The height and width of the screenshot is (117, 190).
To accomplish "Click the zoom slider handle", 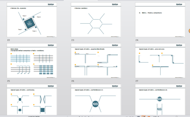I will [177, 117].
